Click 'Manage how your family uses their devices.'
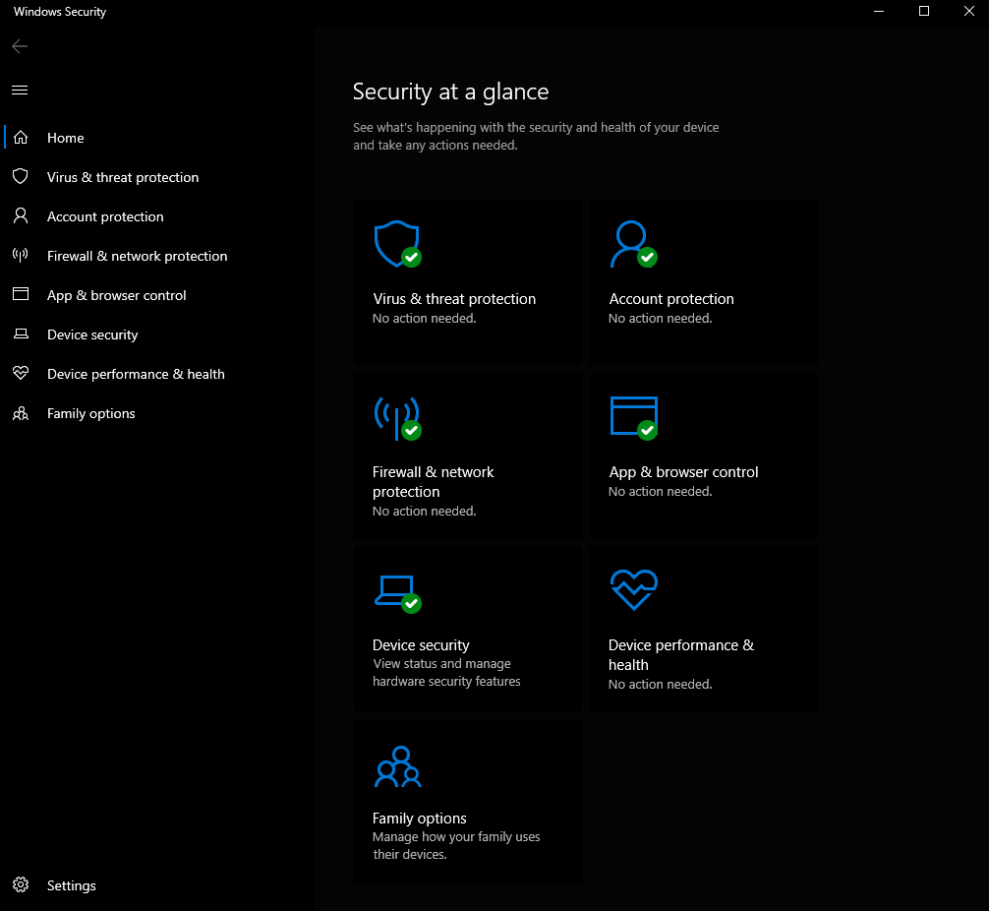Viewport: 989px width, 911px height. click(x=456, y=845)
